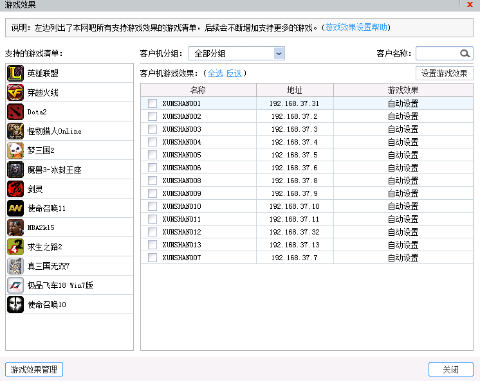
Task: Tick the checkbox for XUNSHAN001
Action: [152, 103]
